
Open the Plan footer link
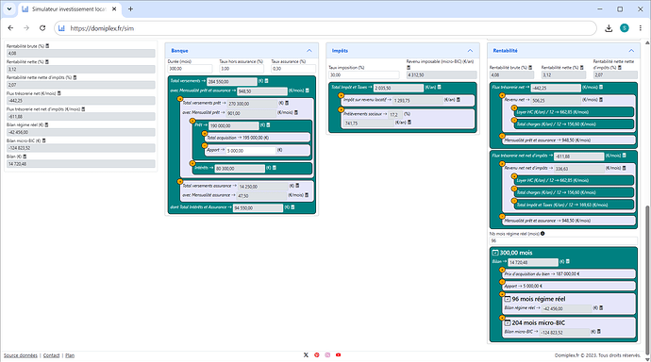tap(70, 355)
